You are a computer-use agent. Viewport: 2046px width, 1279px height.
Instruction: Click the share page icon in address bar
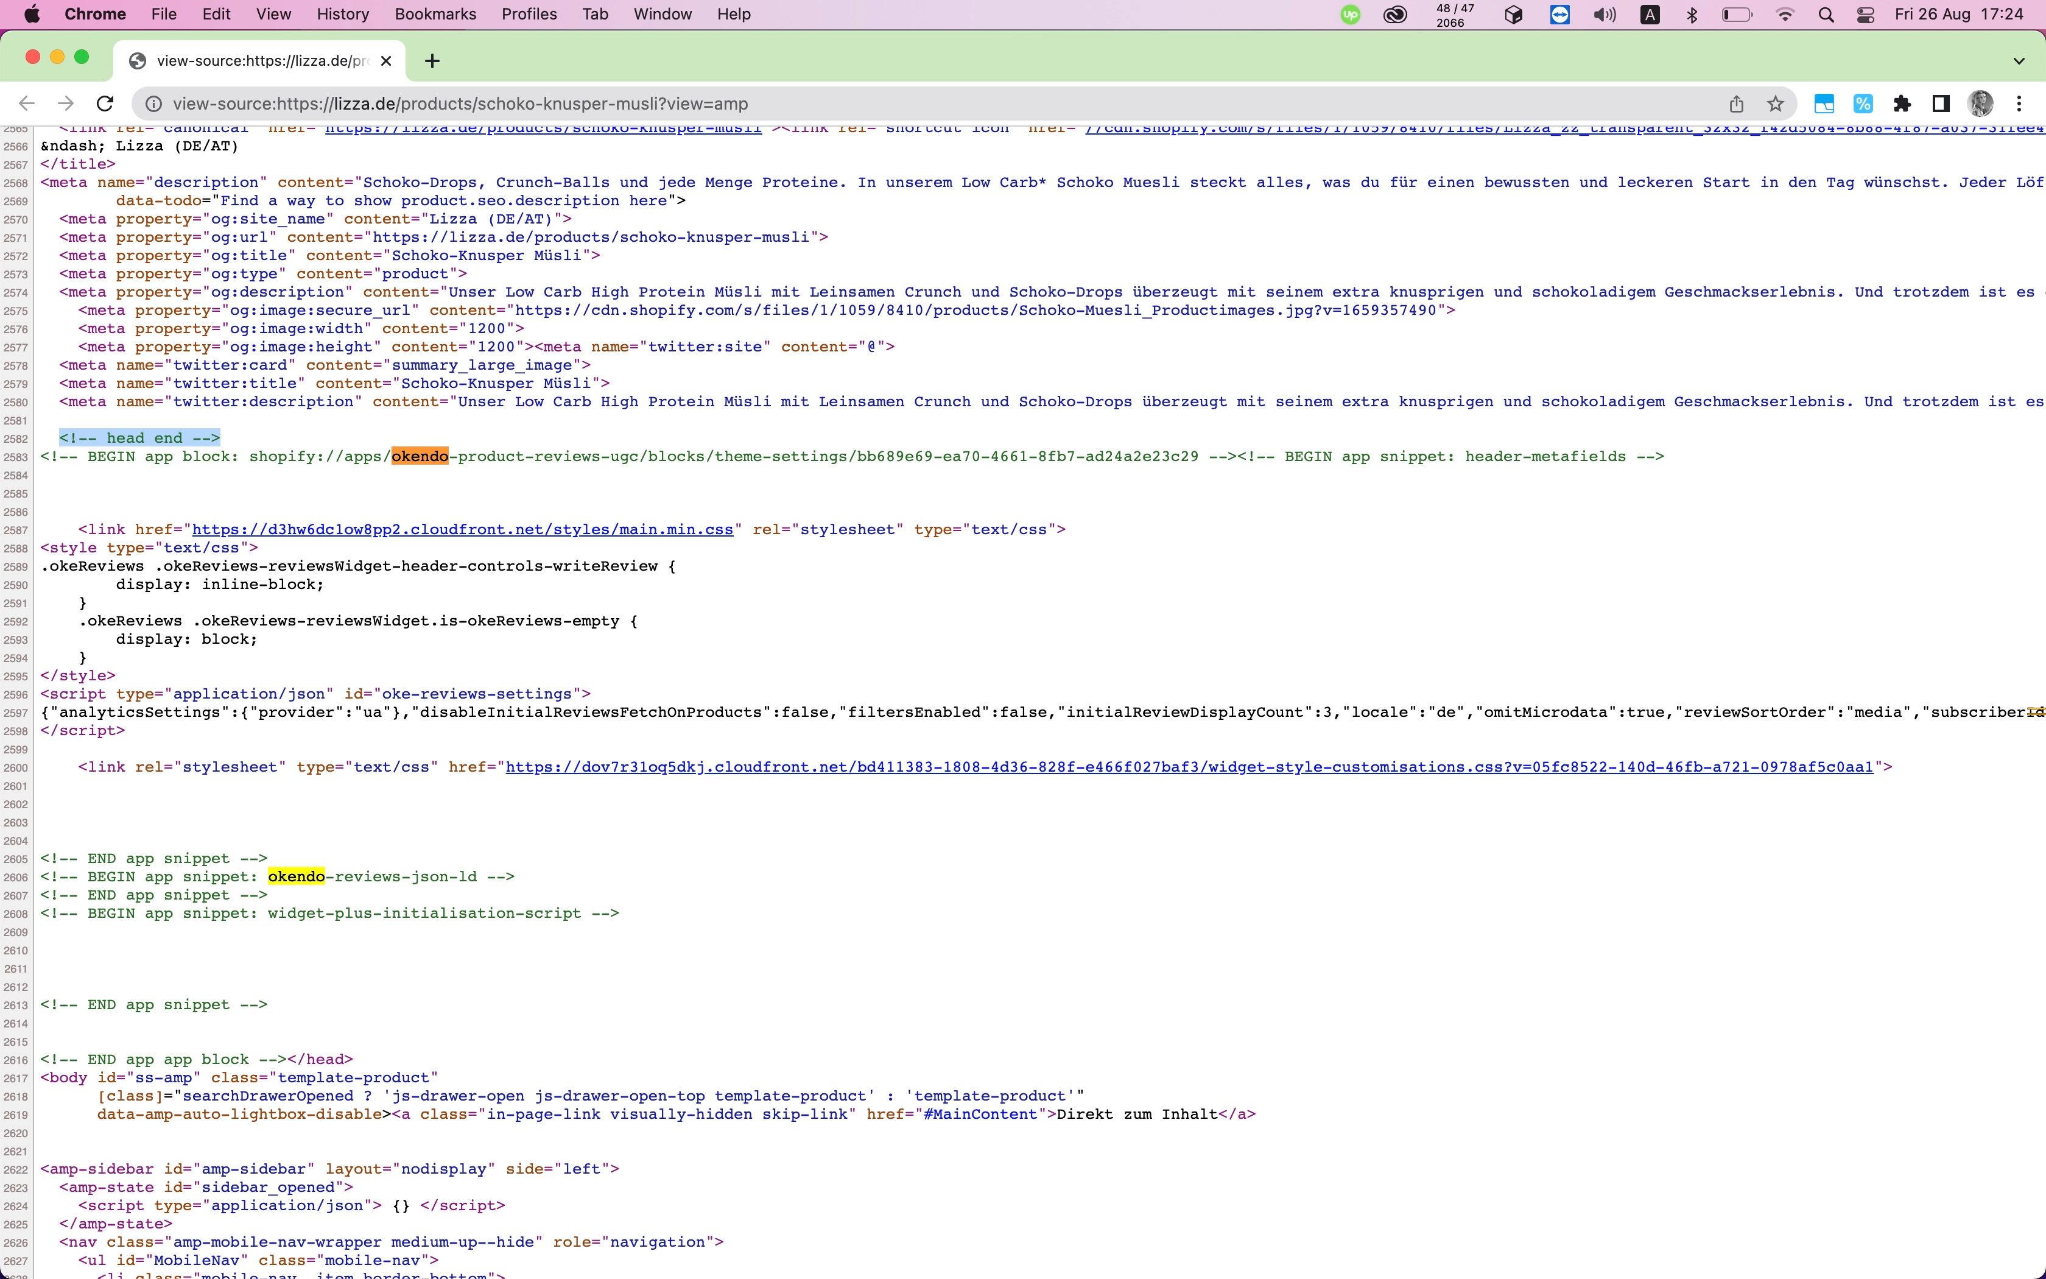1737,103
